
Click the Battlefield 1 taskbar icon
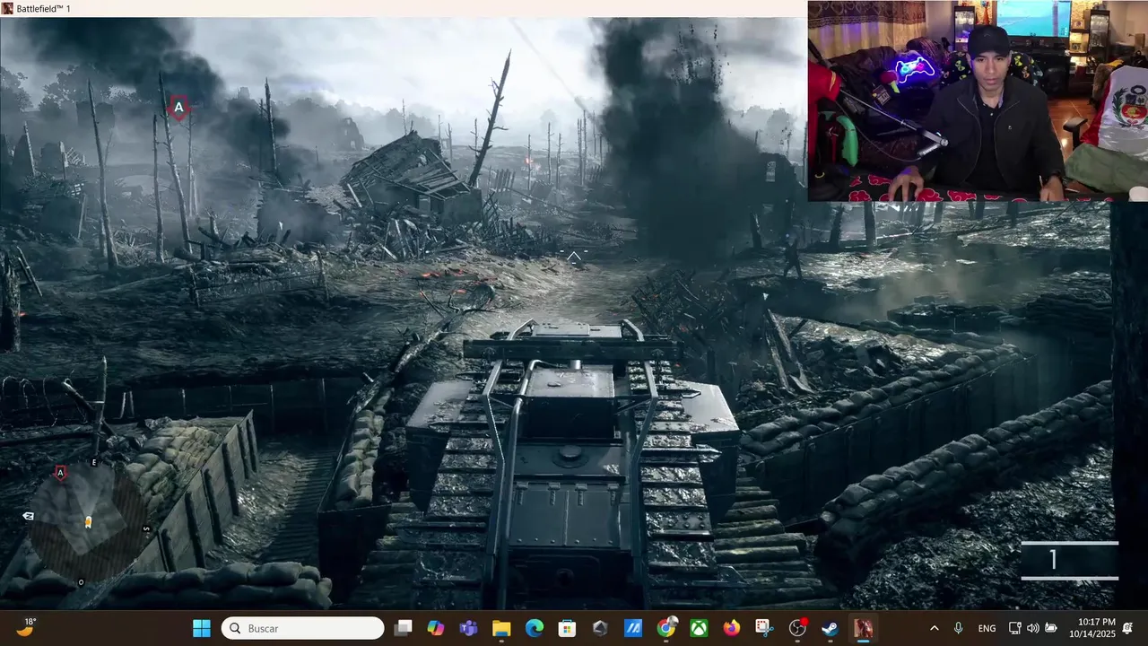(x=863, y=628)
